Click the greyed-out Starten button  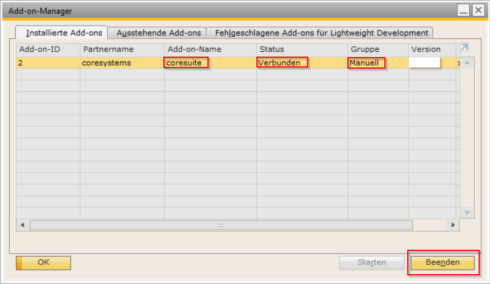371,262
